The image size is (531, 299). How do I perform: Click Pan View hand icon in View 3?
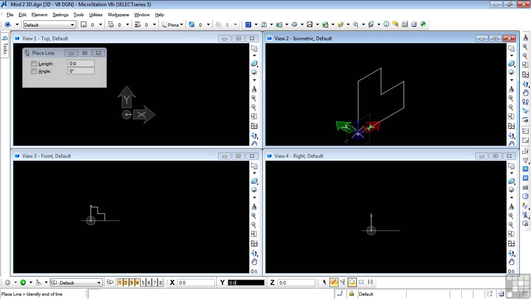(254, 262)
